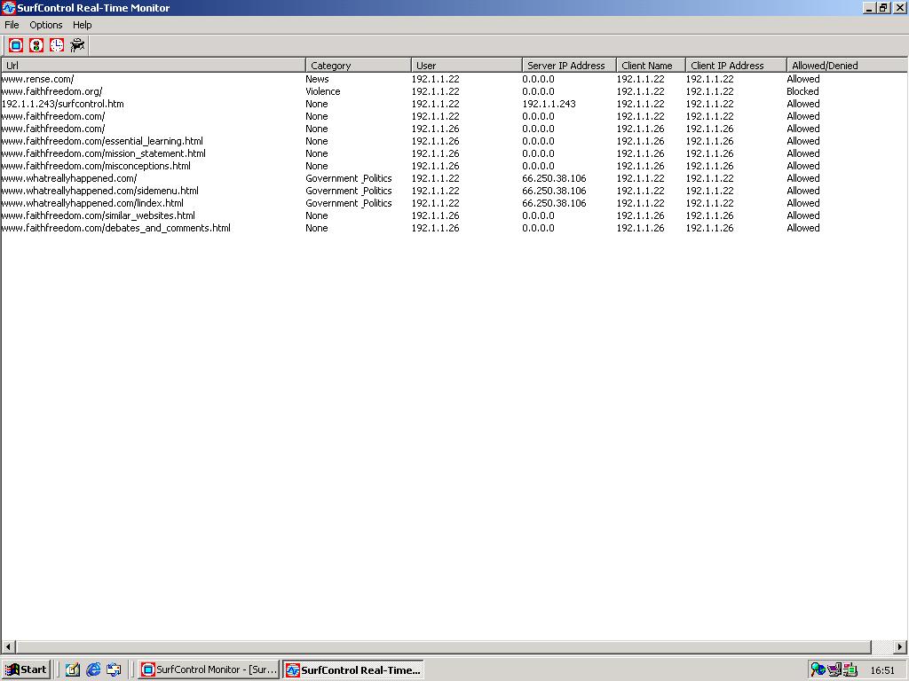Select the www.faithfreedom.org/ url

pos(51,91)
